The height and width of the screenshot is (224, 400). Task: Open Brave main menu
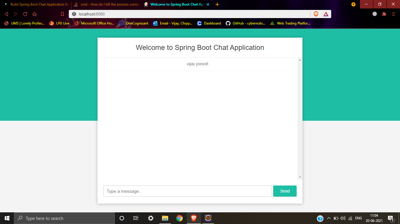(x=393, y=14)
